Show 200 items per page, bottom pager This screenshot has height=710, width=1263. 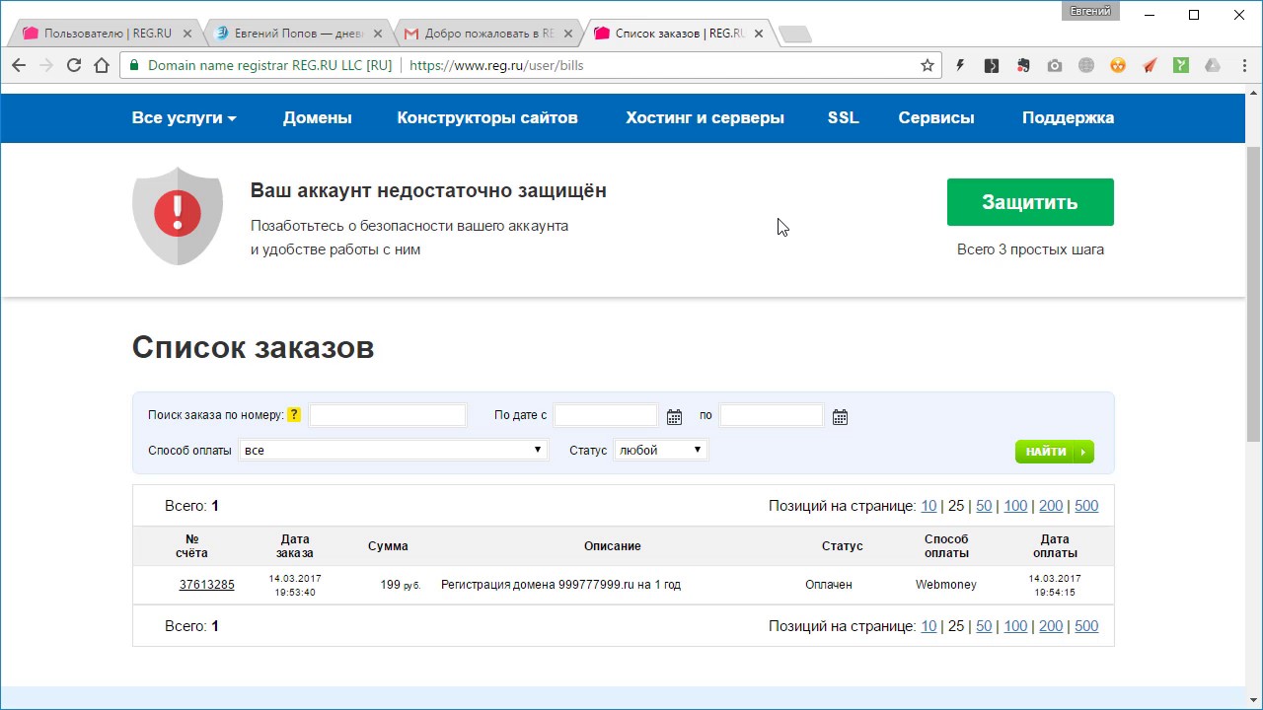[x=1051, y=626]
